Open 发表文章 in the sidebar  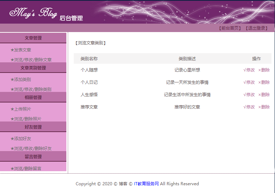(21, 50)
